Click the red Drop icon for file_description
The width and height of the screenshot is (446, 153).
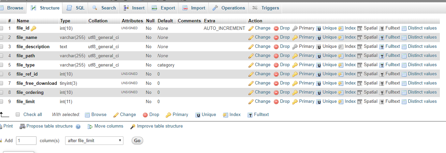point(276,47)
